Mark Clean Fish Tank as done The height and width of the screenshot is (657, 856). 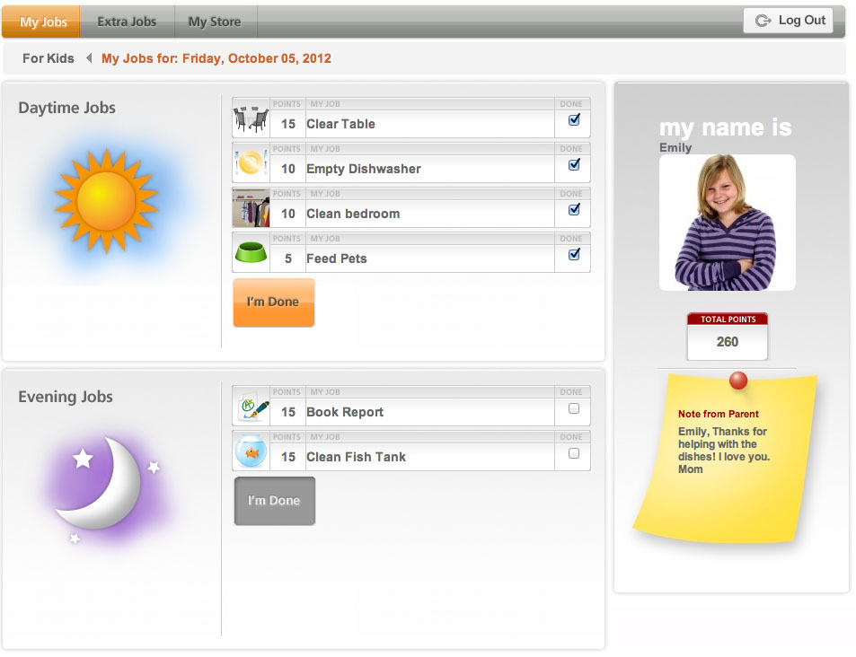(x=573, y=453)
